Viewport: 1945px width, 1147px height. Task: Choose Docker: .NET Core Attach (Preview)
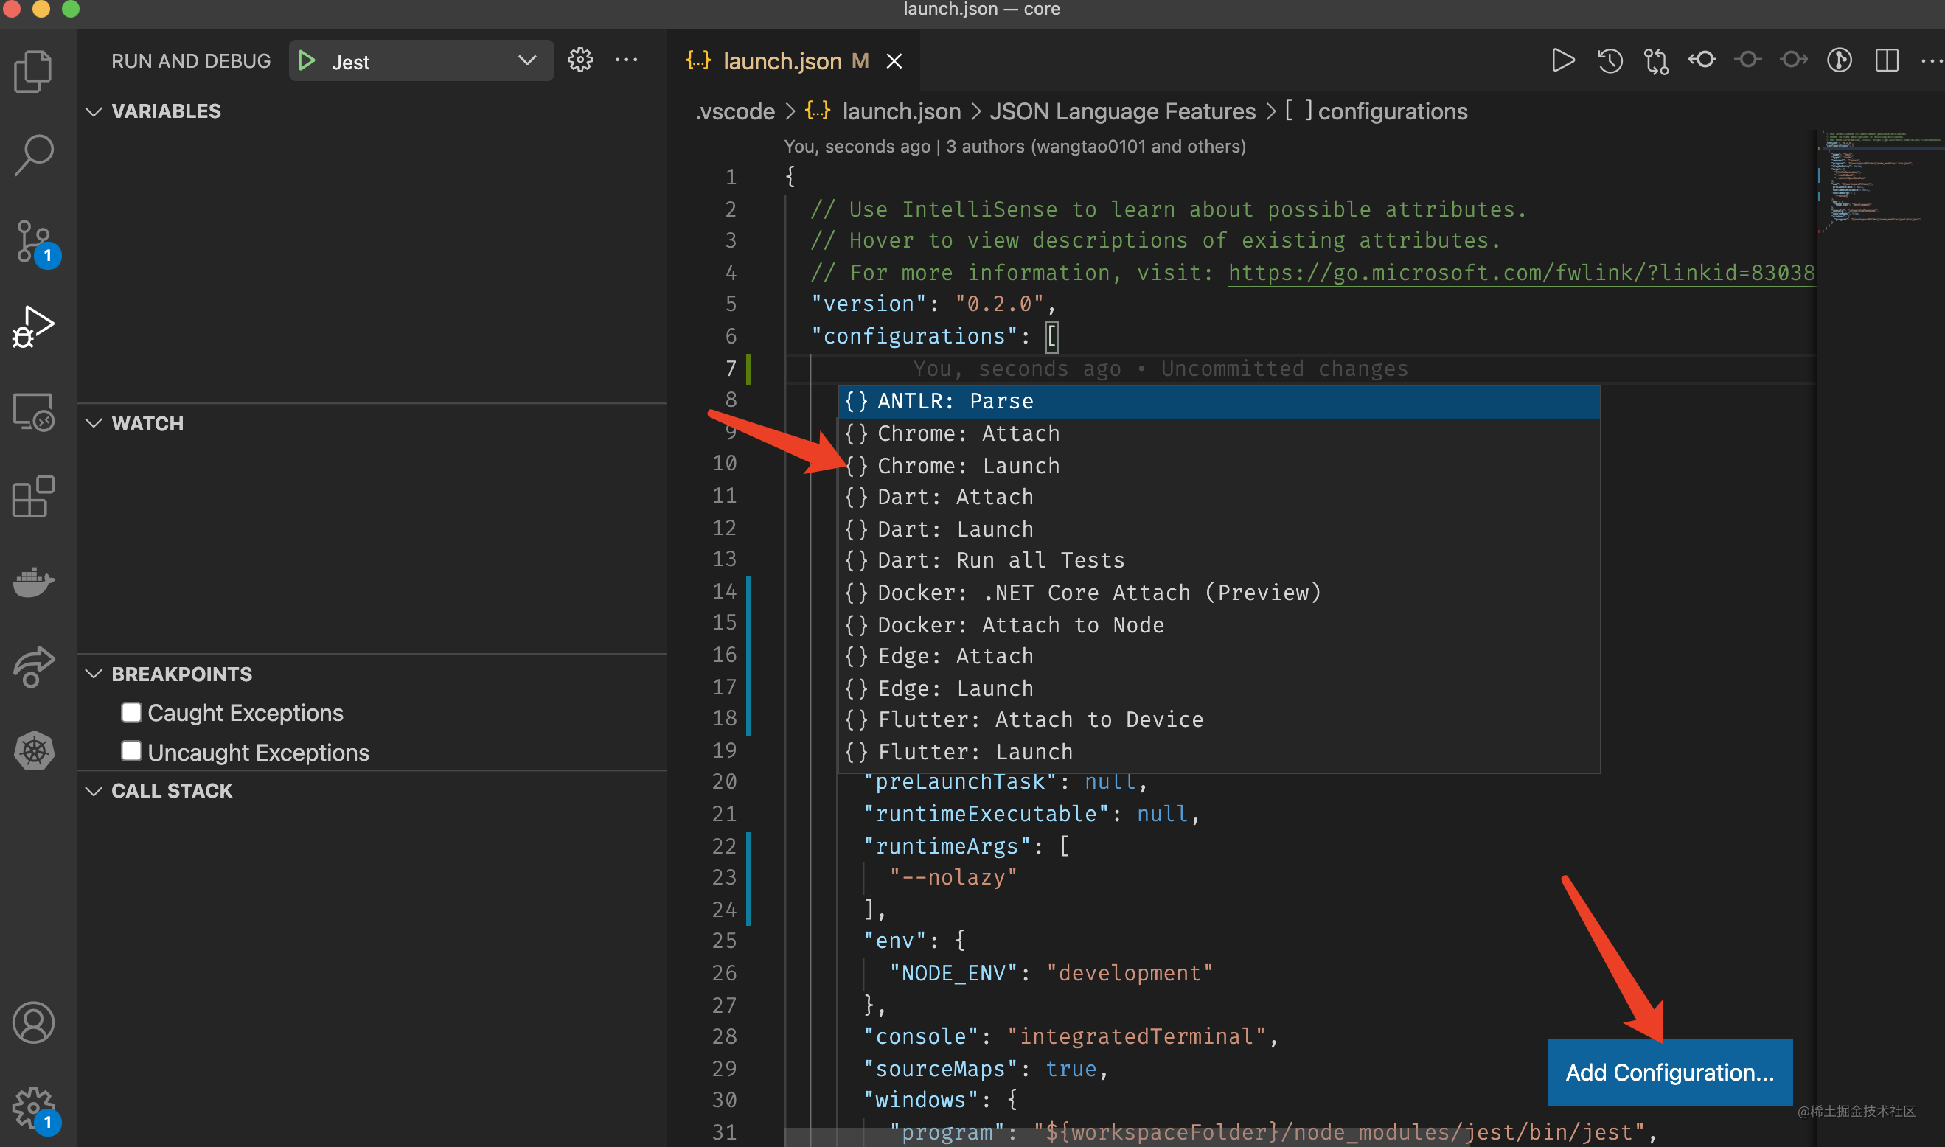click(1219, 593)
